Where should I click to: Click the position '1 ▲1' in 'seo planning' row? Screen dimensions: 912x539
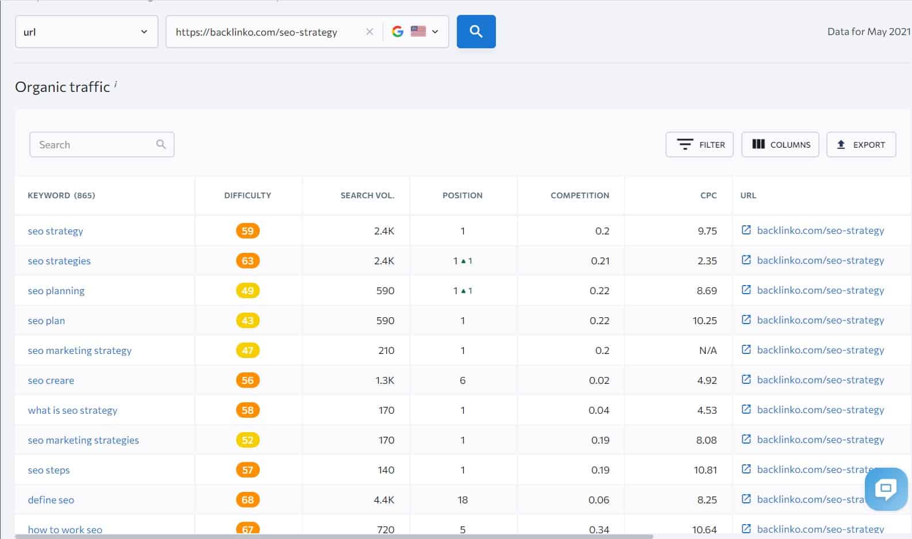point(463,291)
